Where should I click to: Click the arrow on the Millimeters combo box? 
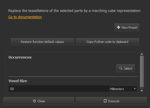click(135, 89)
